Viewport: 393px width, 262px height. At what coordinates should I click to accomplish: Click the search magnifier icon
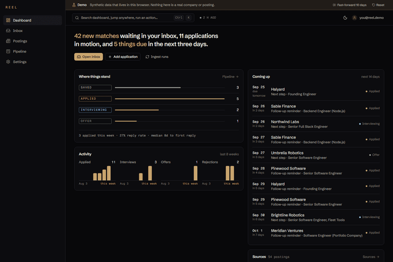[77, 18]
